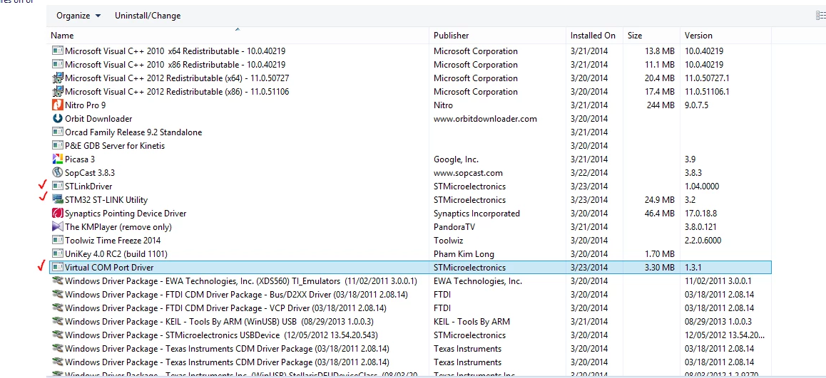The width and height of the screenshot is (826, 378).
Task: Select FTDI CDM VCP Driver package
Action: 225,308
